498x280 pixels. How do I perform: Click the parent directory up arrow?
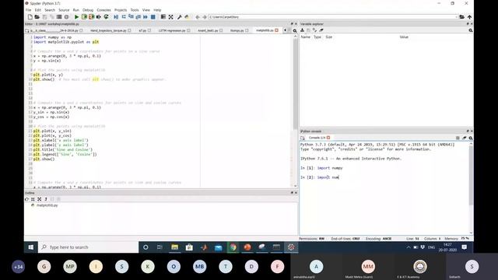click(x=469, y=17)
